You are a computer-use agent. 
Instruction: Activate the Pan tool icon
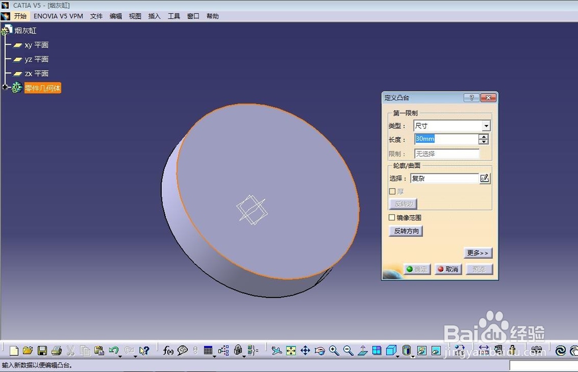[306, 350]
